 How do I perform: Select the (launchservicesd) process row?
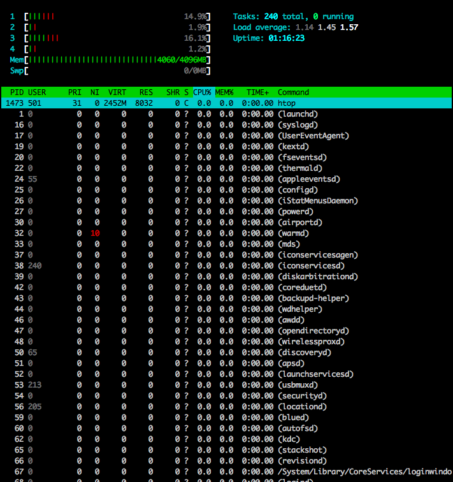(x=226, y=374)
